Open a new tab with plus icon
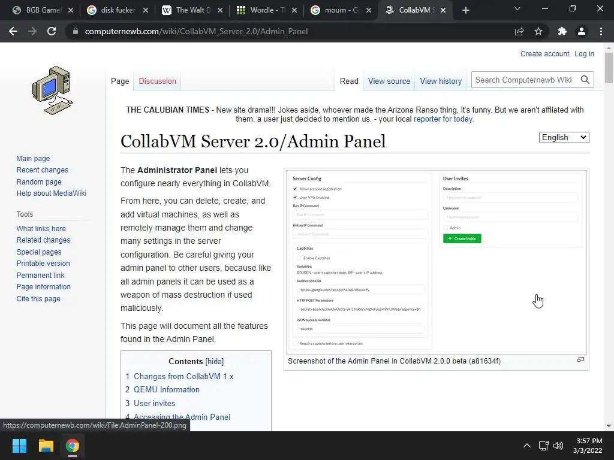The image size is (614, 460). 465,10
